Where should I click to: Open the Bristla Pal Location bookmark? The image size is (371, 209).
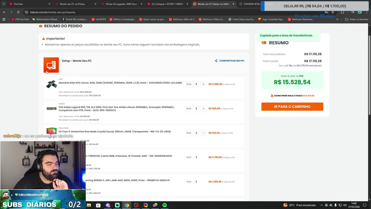(x=75, y=19)
